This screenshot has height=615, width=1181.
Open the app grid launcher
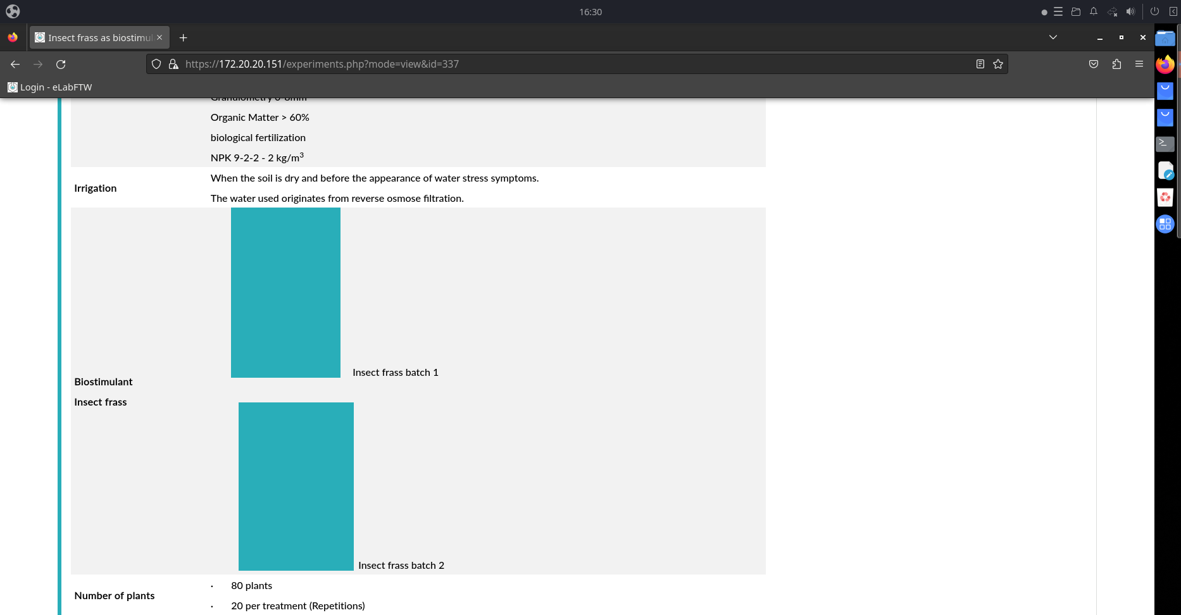tap(1165, 223)
